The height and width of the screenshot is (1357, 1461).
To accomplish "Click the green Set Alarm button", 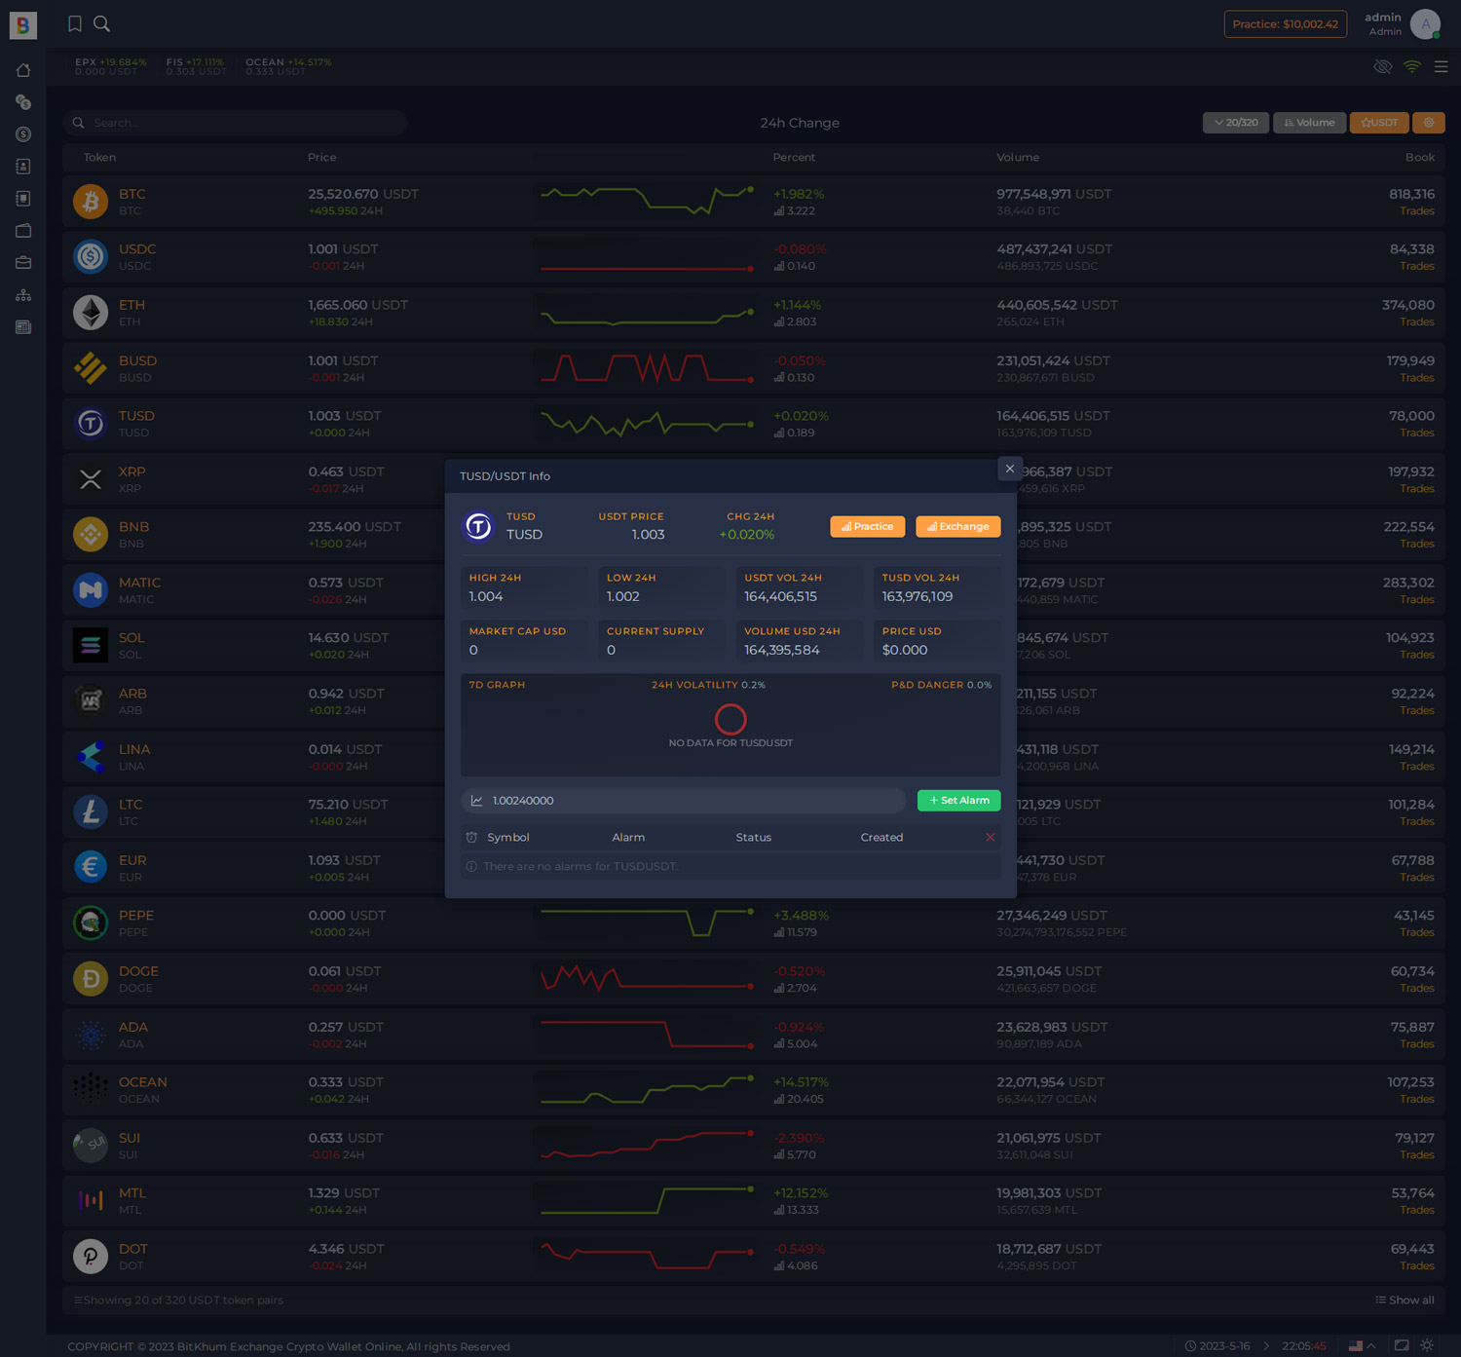I will 959,801.
